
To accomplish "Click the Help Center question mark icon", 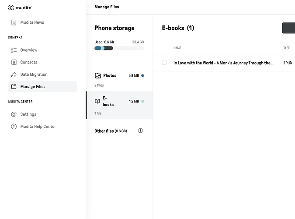I will [14, 127].
